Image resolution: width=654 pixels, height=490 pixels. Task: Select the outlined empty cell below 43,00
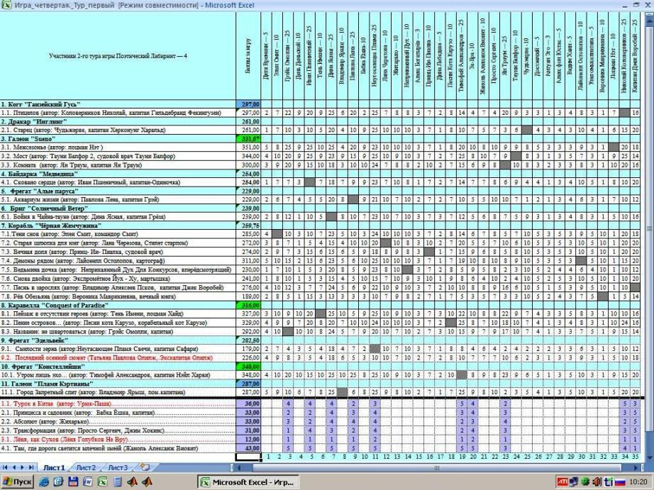click(248, 457)
